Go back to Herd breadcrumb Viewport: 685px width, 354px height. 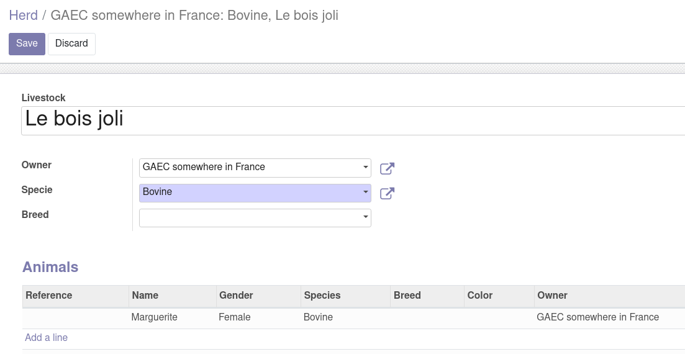click(x=23, y=16)
